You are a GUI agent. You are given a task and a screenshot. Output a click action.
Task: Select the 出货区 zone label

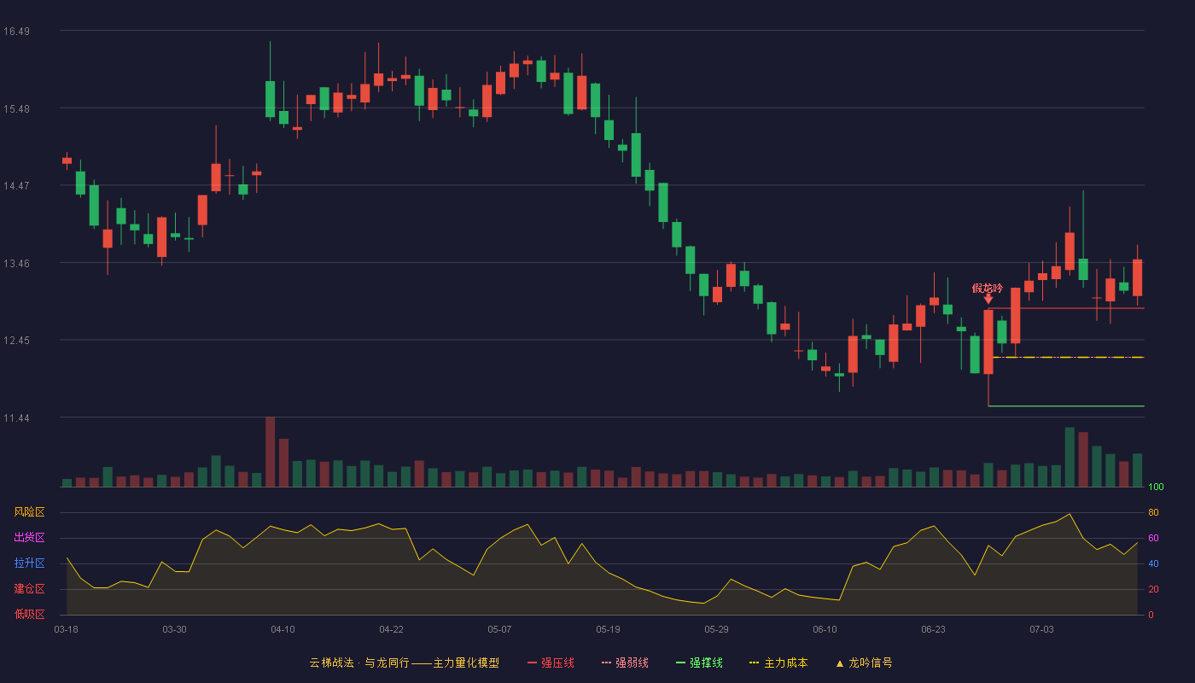point(29,538)
